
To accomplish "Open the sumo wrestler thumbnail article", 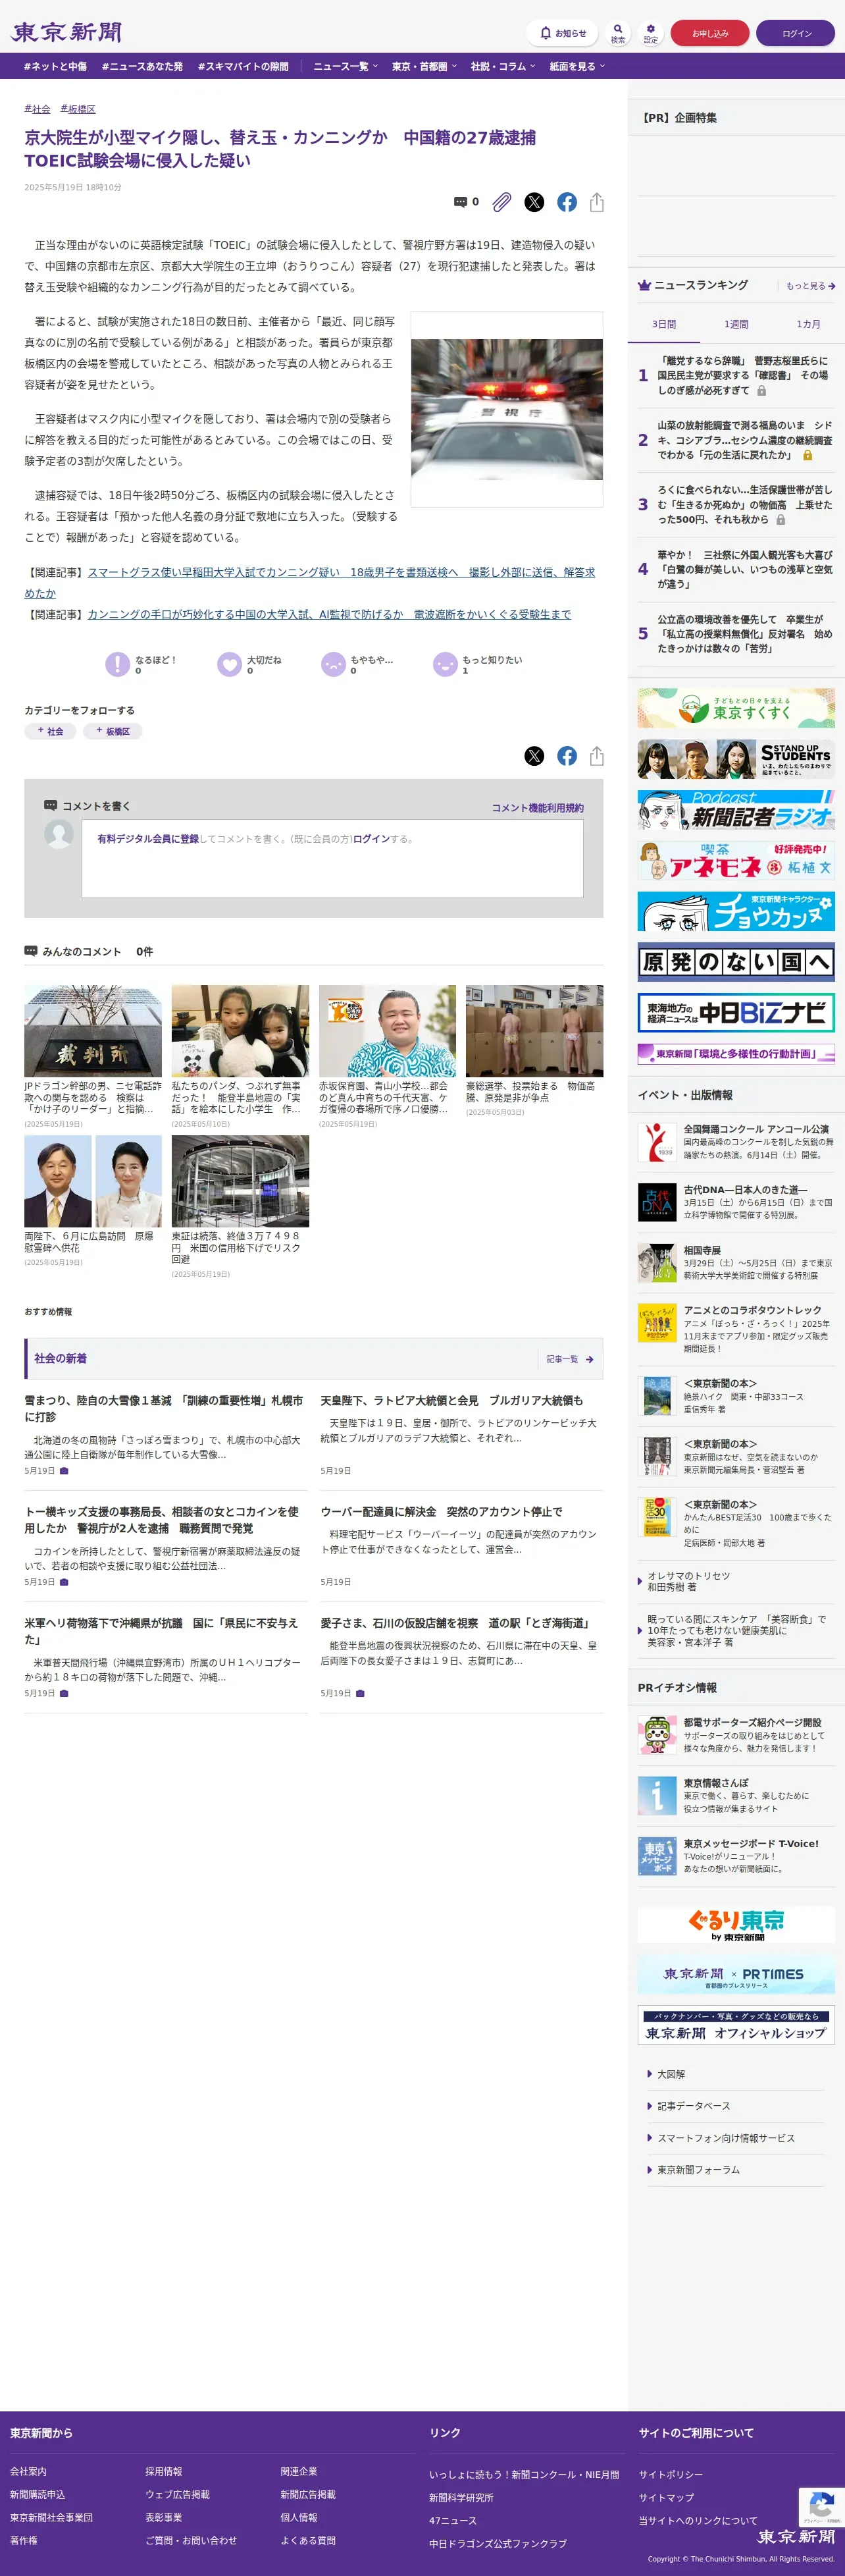I will coord(387,1031).
